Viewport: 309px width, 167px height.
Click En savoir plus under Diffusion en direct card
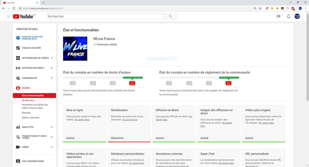tap(174, 118)
